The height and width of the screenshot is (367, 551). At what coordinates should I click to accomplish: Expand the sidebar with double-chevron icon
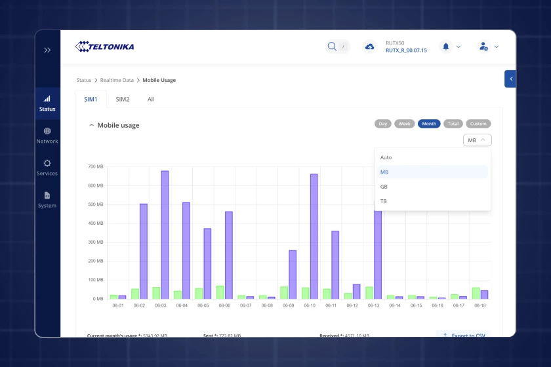click(x=47, y=50)
